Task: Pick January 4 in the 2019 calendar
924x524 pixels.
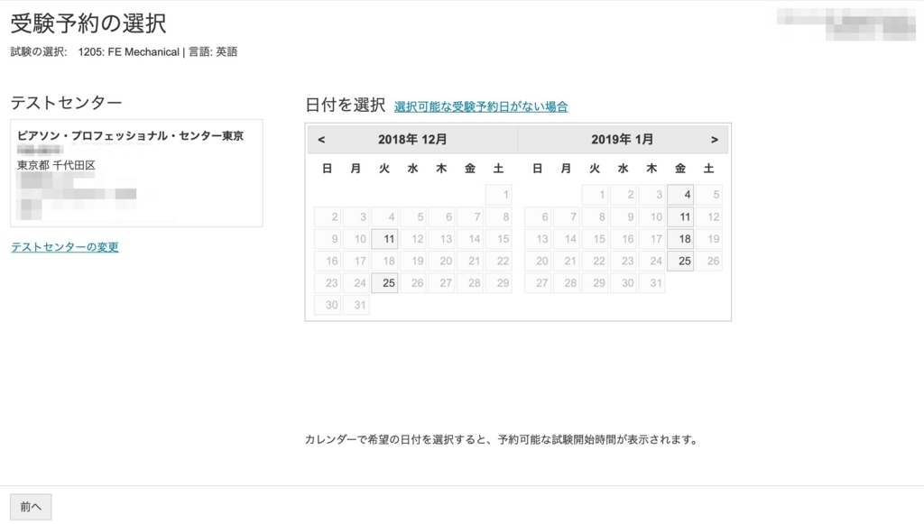Action: coord(680,194)
